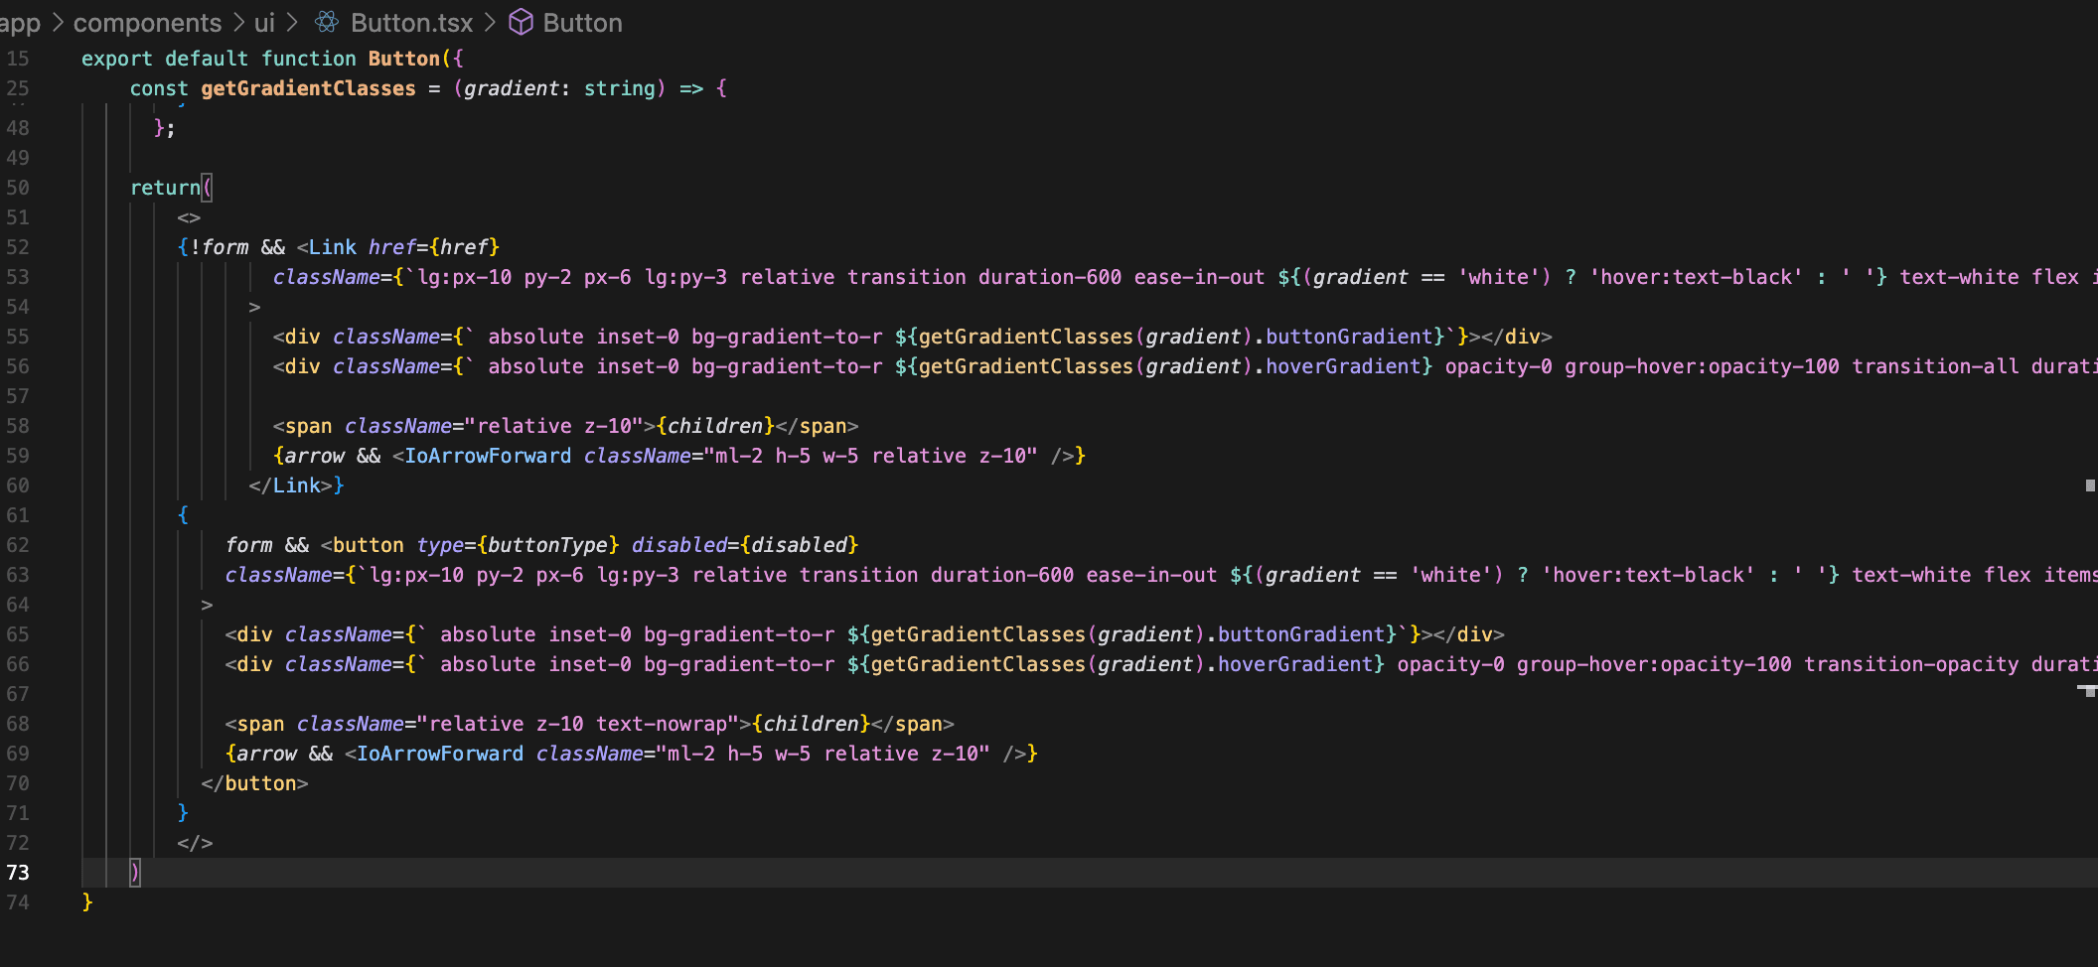Open the 'app' breadcrumb segment

pos(20,22)
